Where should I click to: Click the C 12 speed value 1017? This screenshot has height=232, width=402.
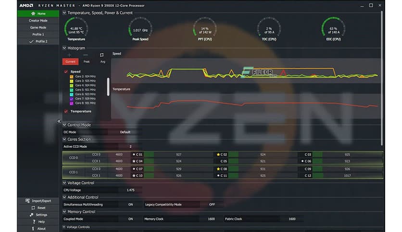[347, 175]
